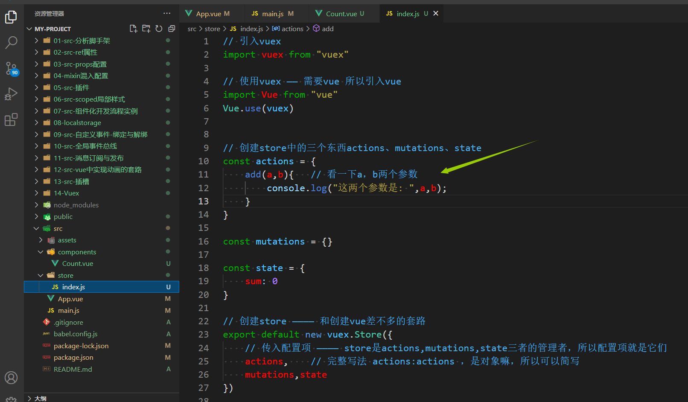This screenshot has height=402, width=688.
Task: Select index.js in the file tree
Action: click(102, 287)
